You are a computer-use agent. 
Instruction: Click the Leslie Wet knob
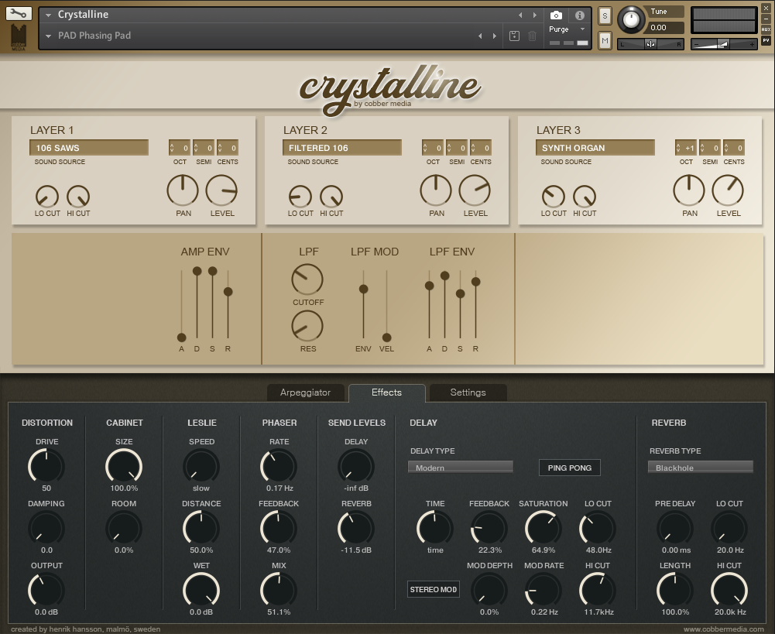201,590
